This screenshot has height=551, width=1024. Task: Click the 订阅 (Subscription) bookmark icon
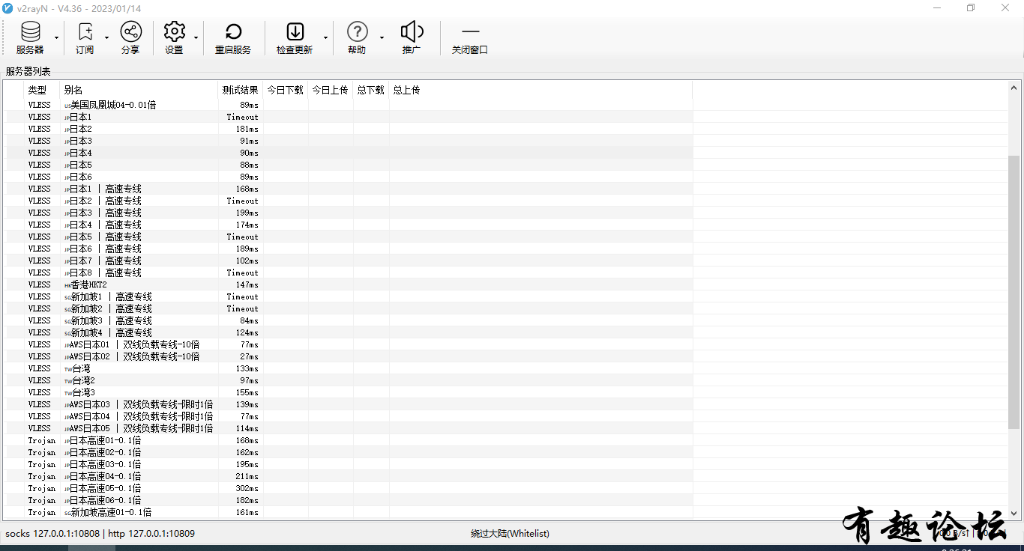(85, 37)
